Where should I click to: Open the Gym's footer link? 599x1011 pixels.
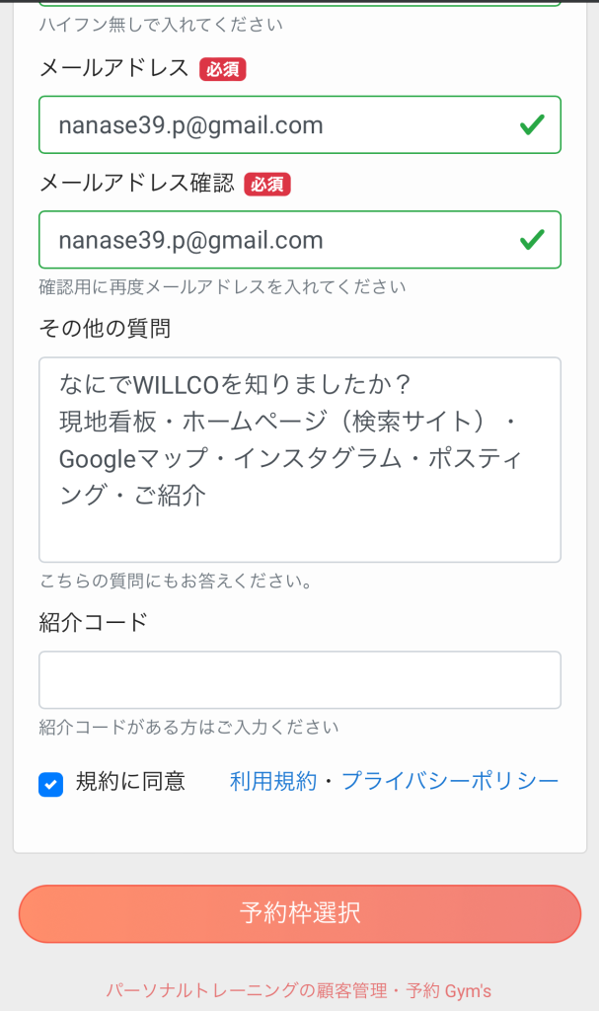(298, 990)
